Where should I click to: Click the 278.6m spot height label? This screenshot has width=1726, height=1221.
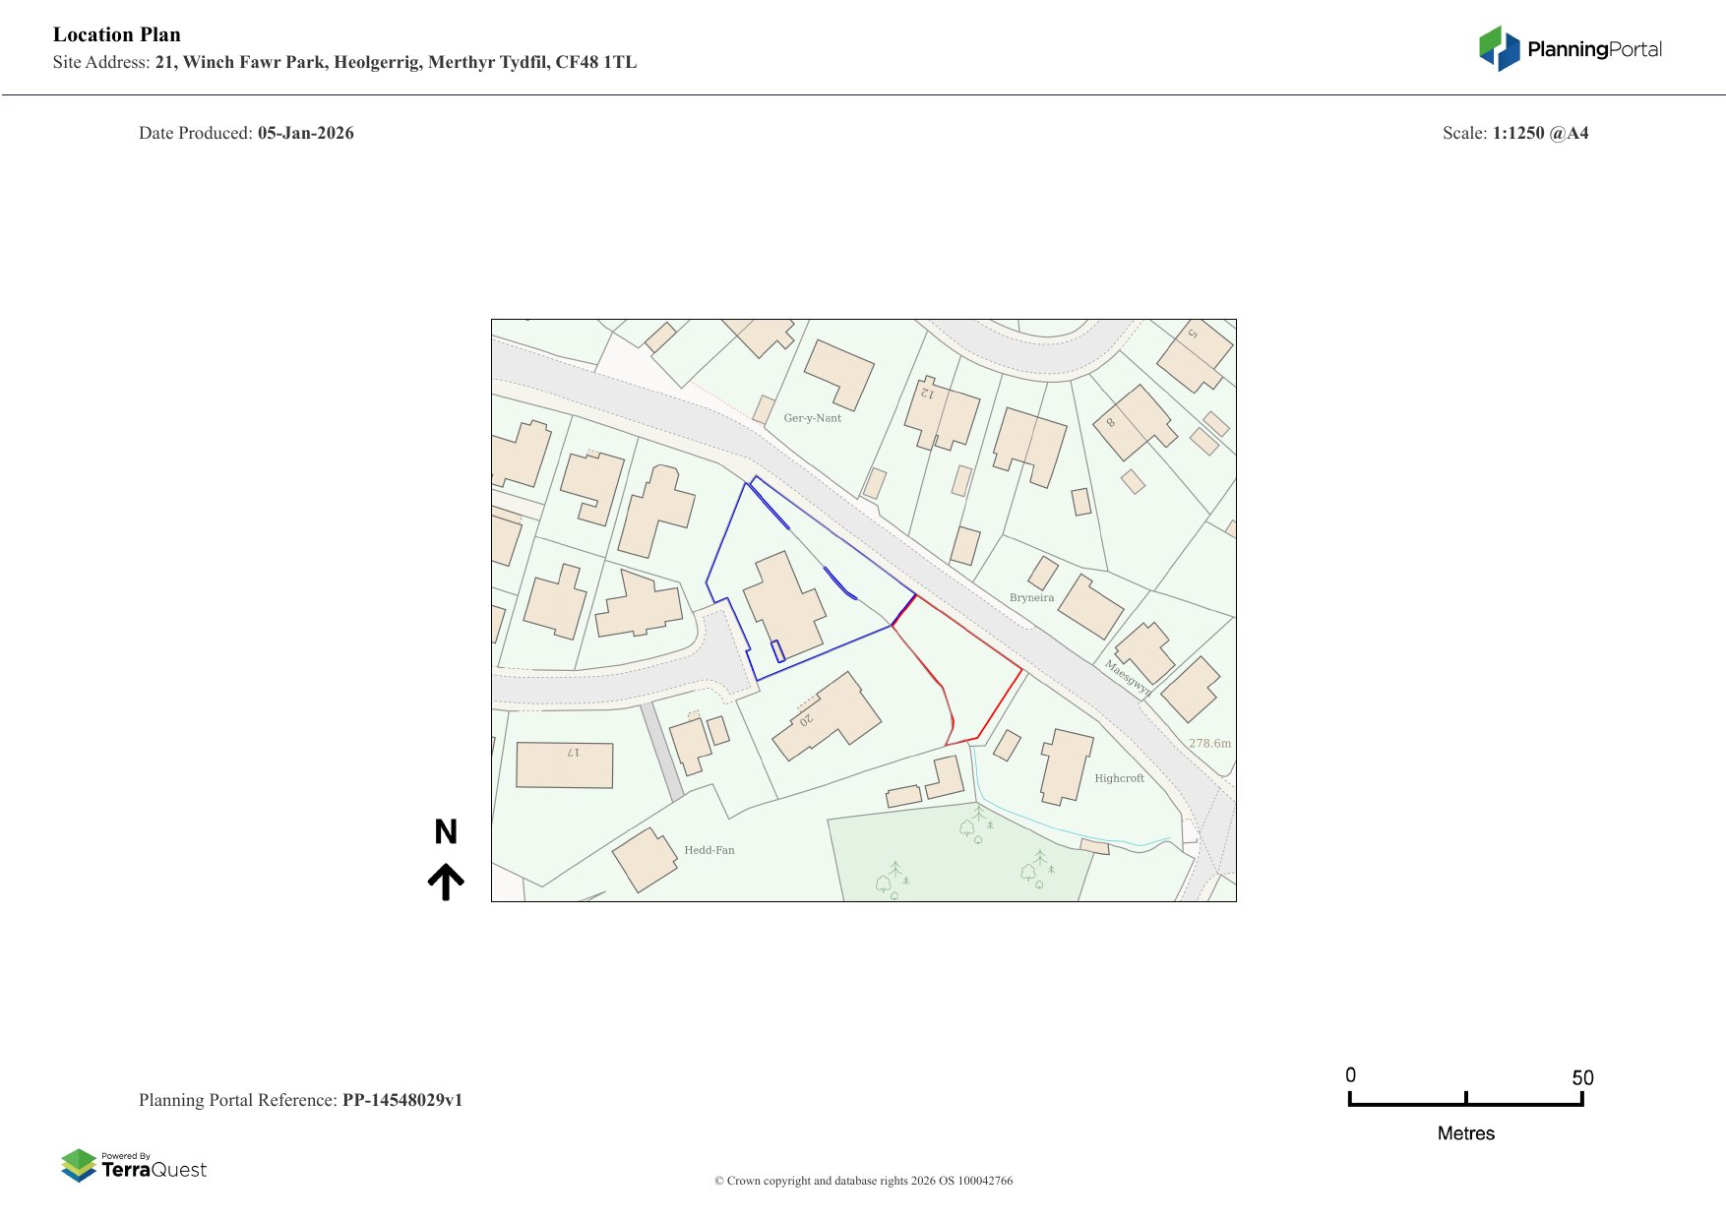[x=1209, y=744]
